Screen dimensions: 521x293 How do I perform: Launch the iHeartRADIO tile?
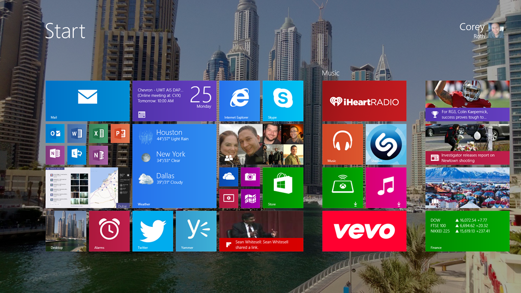[364, 101]
